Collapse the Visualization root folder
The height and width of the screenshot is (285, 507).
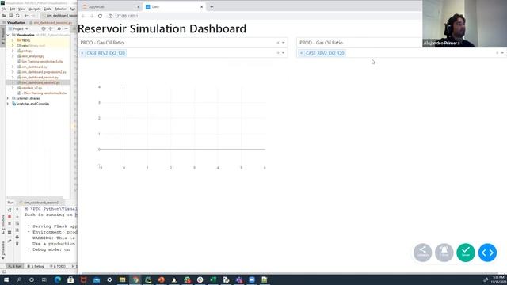tap(8, 35)
